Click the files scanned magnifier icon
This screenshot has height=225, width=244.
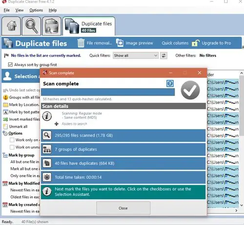click(x=47, y=135)
